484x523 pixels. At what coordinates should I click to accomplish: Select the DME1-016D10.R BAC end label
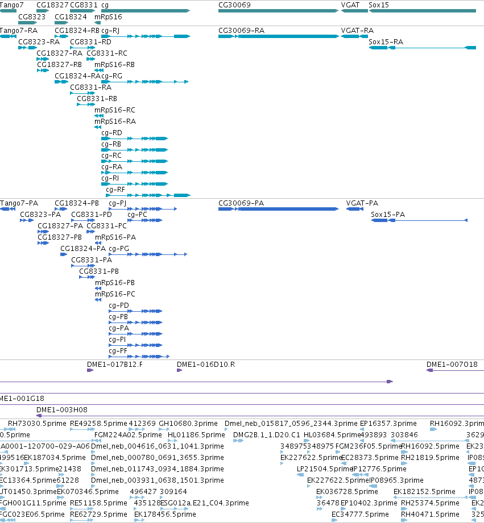[206, 365]
